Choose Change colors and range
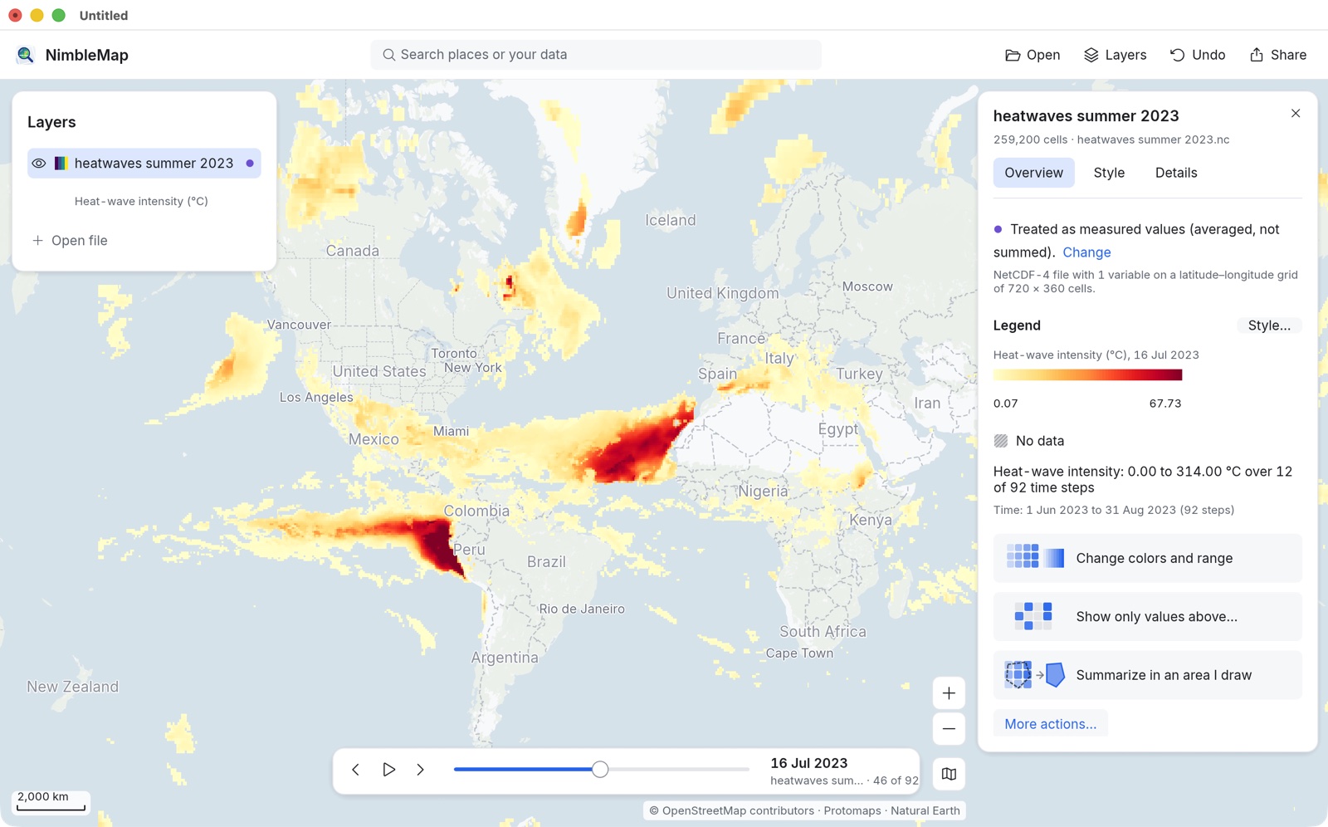1328x827 pixels. pyautogui.click(x=1147, y=558)
